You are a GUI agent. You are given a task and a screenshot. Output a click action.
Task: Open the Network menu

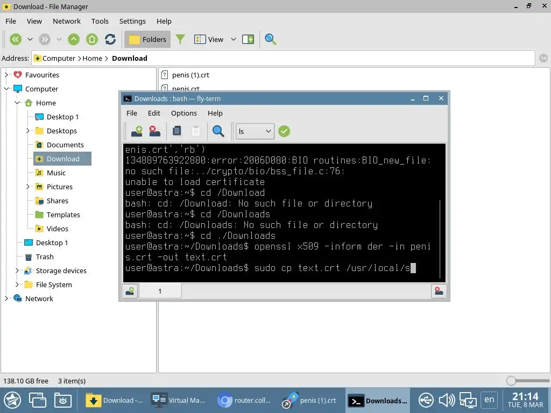(x=66, y=21)
